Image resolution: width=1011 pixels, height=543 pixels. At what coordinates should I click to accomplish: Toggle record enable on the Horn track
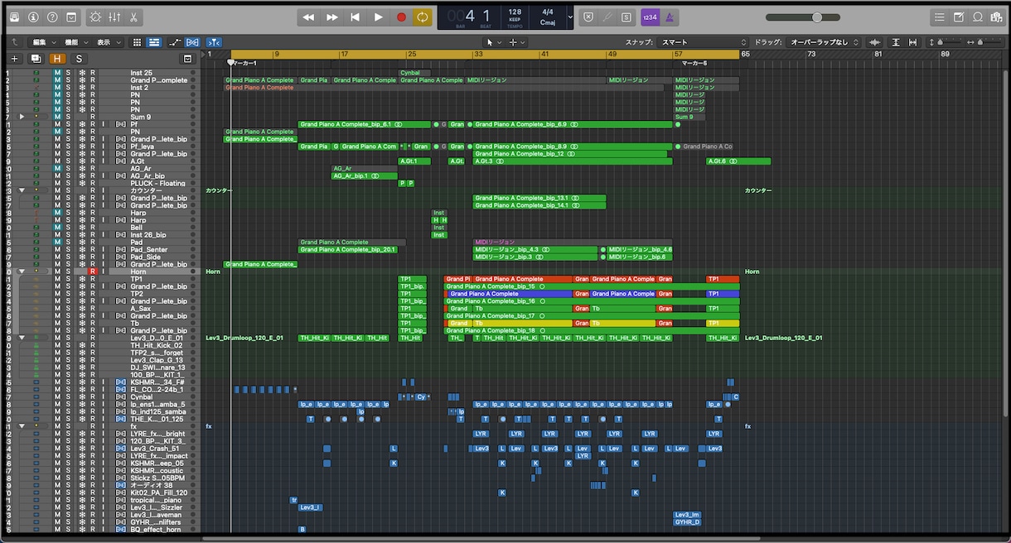click(93, 271)
